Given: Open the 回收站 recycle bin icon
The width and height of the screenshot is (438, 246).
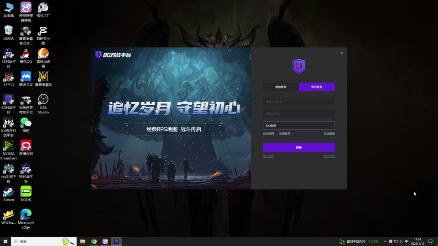Looking at the screenshot, I should tap(9, 33).
